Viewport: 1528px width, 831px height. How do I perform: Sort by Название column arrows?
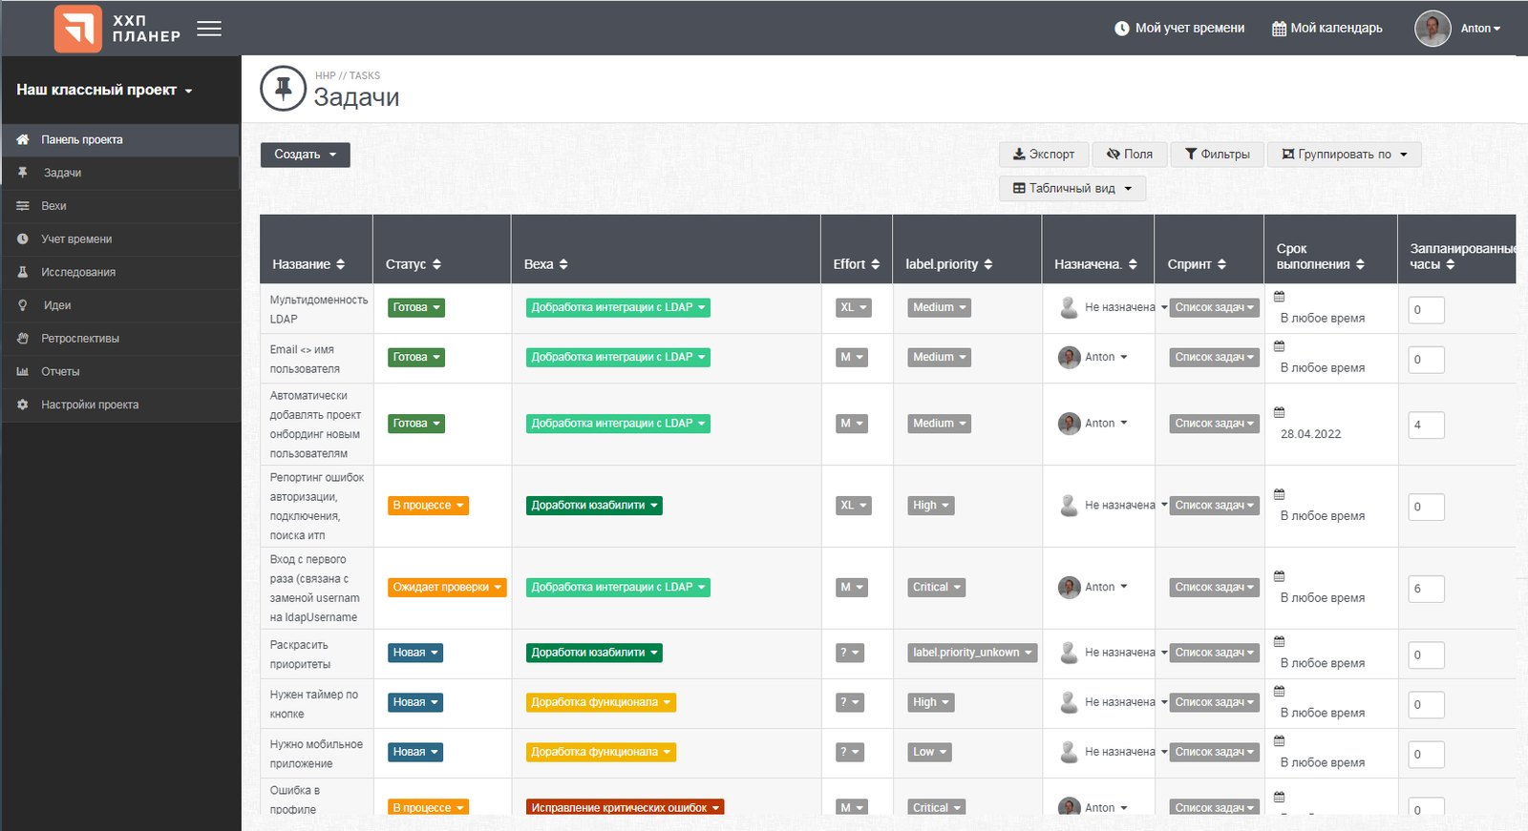click(x=340, y=264)
